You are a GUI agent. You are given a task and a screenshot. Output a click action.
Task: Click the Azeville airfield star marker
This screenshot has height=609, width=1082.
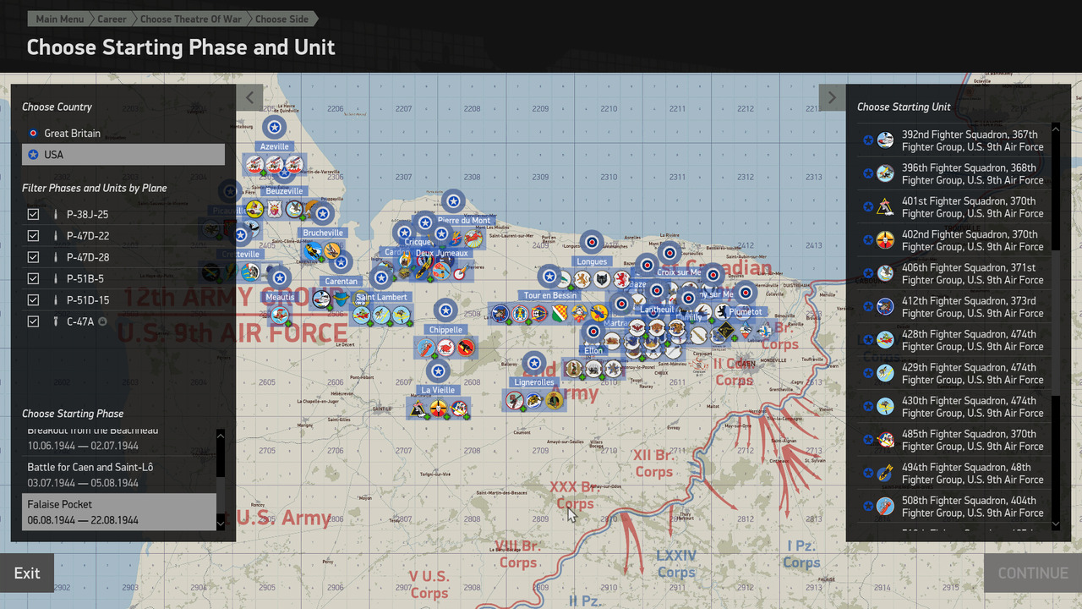(x=274, y=128)
